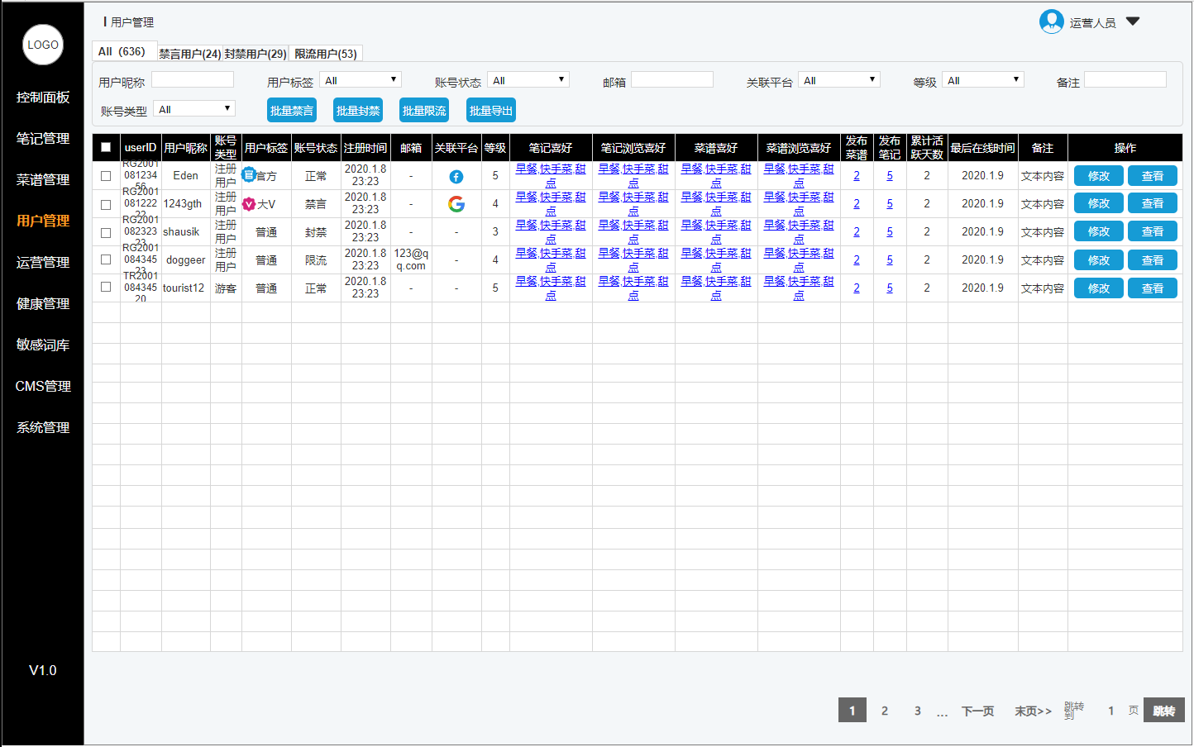1194x747 pixels.
Task: Open the user menu arrow beside 运营人员
Action: click(x=1133, y=21)
